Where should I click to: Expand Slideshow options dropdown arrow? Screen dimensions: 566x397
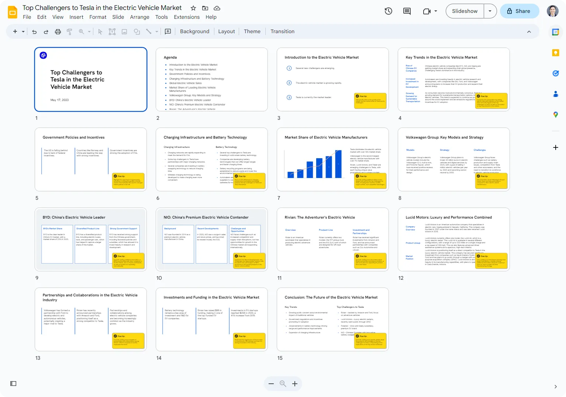coord(490,11)
